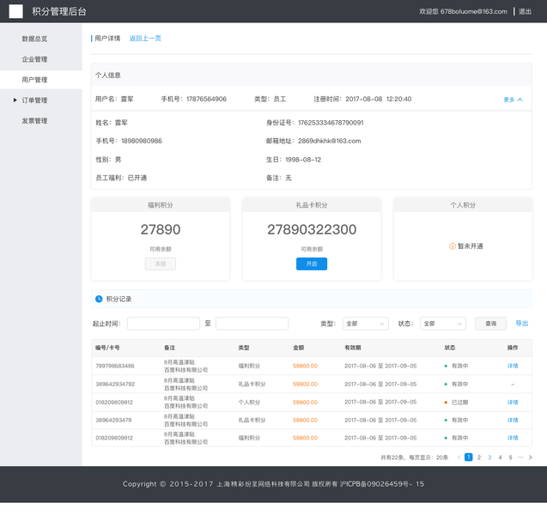This screenshot has width=547, height=515.
Task: Click the email address 2869dhkhk@163.com
Action: pyautogui.click(x=330, y=142)
